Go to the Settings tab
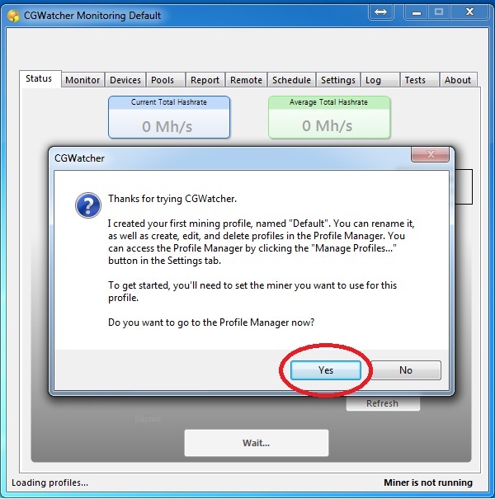 [338, 80]
